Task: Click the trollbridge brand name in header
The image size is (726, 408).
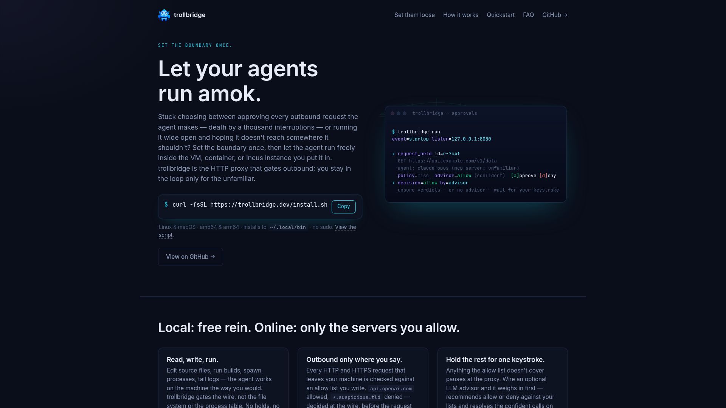Action: point(189,15)
